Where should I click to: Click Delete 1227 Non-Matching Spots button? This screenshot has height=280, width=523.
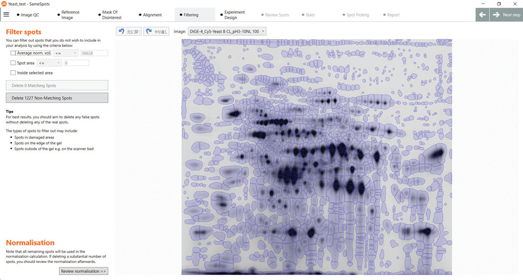[57, 98]
